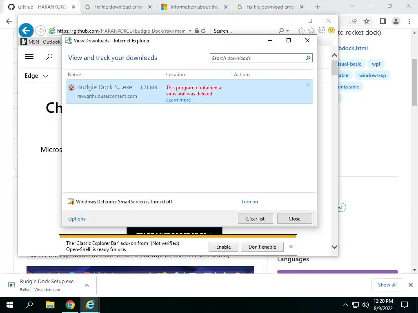Open the bdock.html link on GitHub page
This screenshot has width=418, height=313.
[x=353, y=48]
